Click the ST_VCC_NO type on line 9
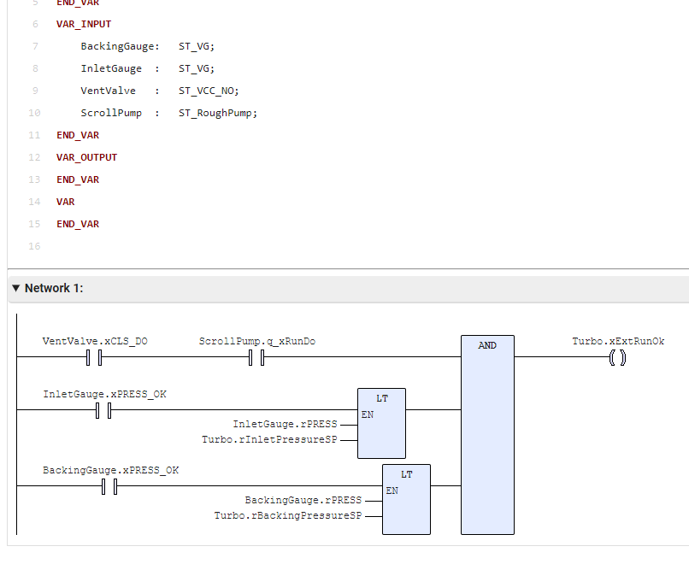 click(x=209, y=91)
